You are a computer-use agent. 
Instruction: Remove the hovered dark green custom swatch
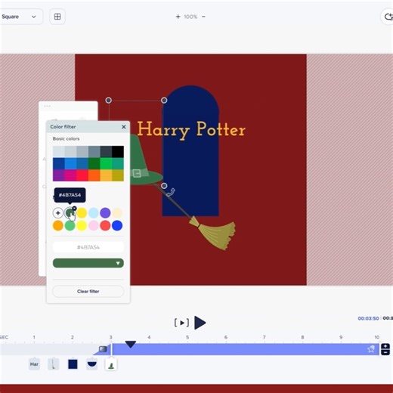(x=74, y=209)
